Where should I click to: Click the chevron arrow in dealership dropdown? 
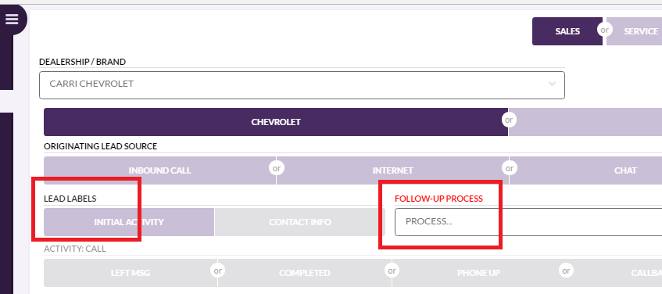click(552, 84)
